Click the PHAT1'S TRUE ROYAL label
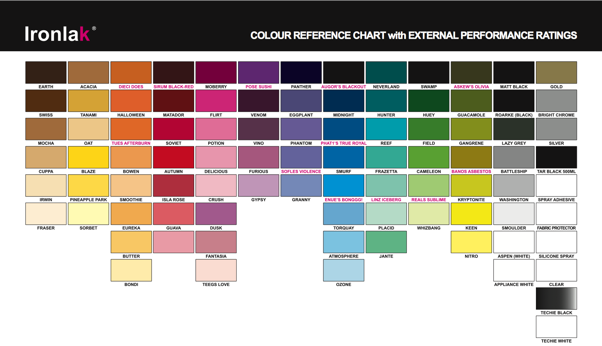The height and width of the screenshot is (346, 602). (344, 143)
